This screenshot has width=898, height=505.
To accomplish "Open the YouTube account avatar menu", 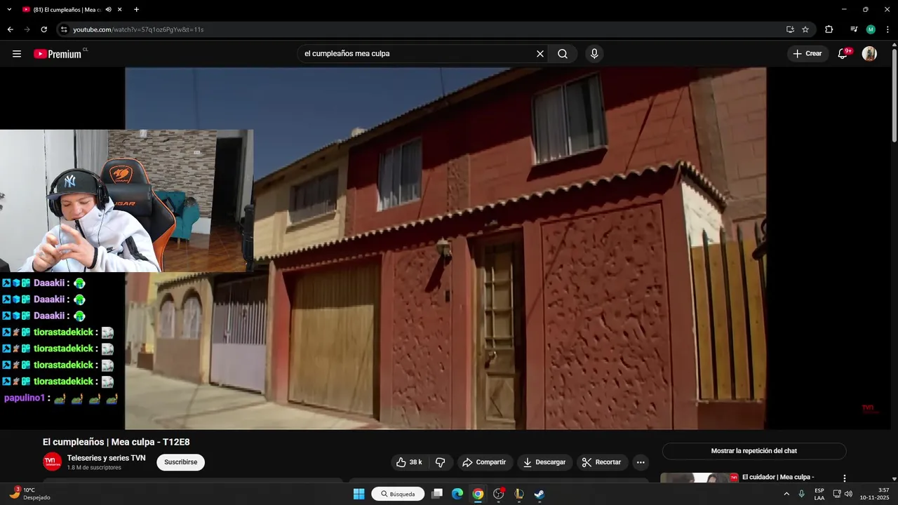I will [869, 54].
